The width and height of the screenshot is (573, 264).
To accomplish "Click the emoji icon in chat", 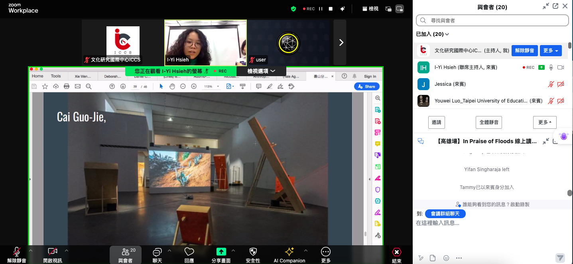I will click(x=446, y=258).
